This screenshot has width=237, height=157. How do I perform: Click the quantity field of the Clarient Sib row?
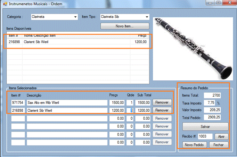[130, 110]
